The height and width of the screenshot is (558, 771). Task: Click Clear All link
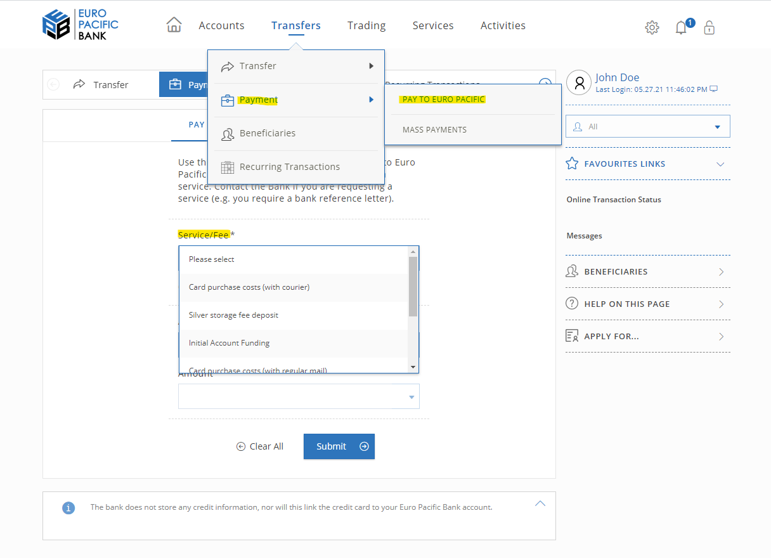pos(260,446)
